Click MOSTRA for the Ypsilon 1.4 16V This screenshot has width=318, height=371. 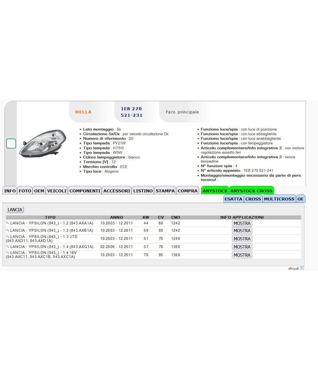pyautogui.click(x=242, y=255)
